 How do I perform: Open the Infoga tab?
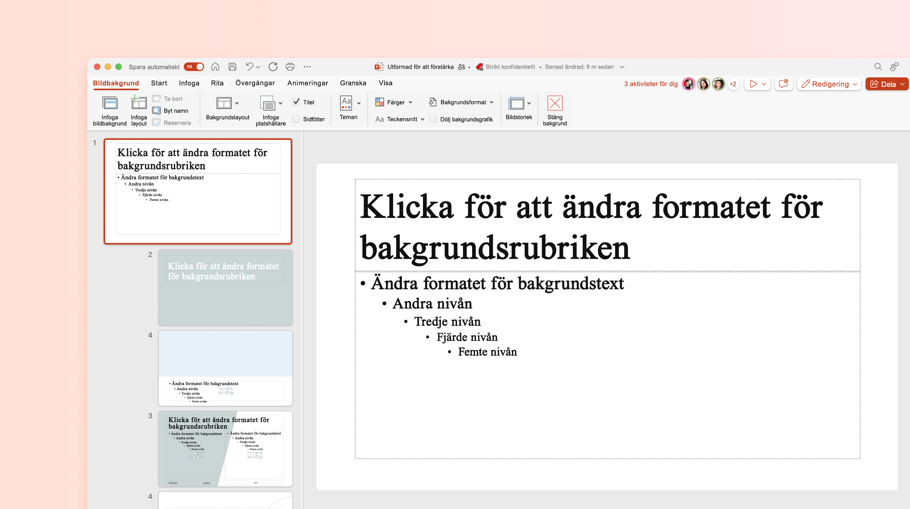click(x=189, y=83)
